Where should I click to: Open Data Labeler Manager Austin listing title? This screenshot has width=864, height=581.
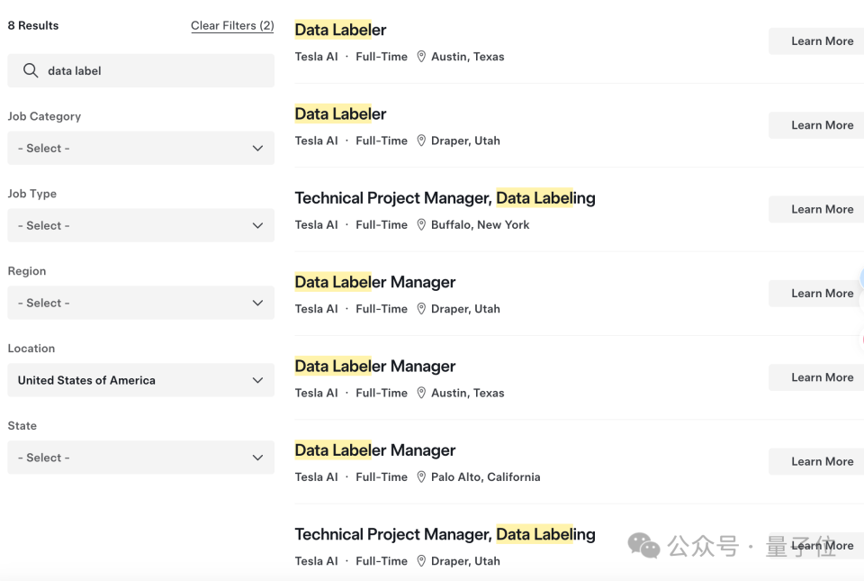[374, 366]
